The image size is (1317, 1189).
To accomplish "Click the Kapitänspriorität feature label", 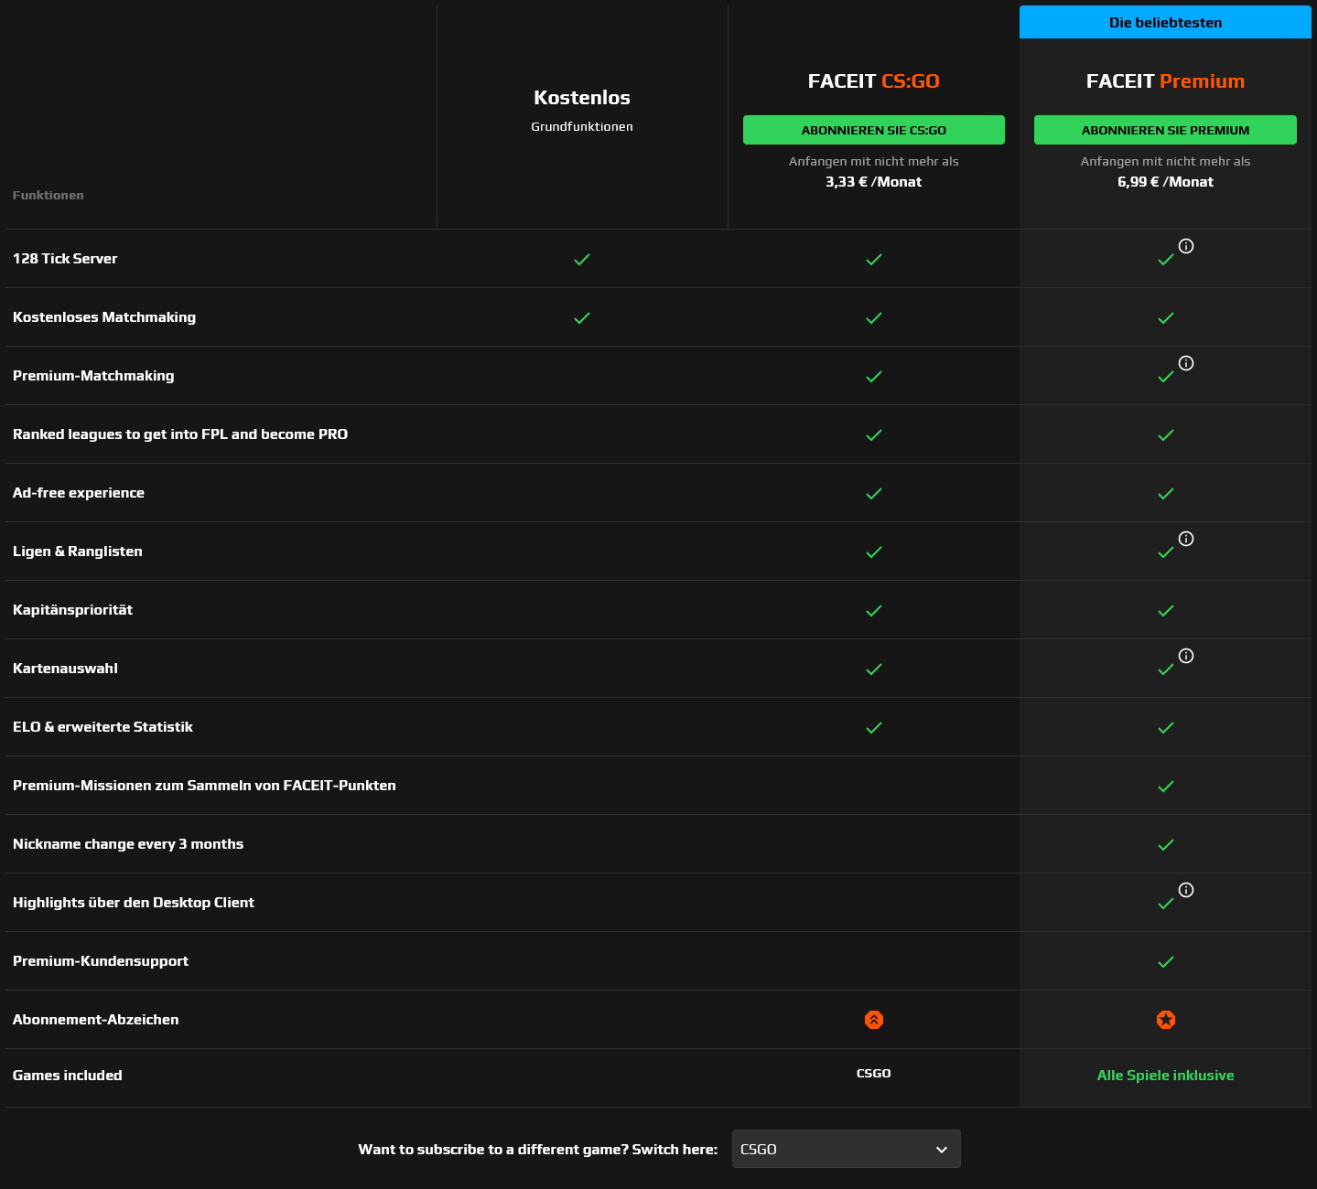I will (73, 610).
